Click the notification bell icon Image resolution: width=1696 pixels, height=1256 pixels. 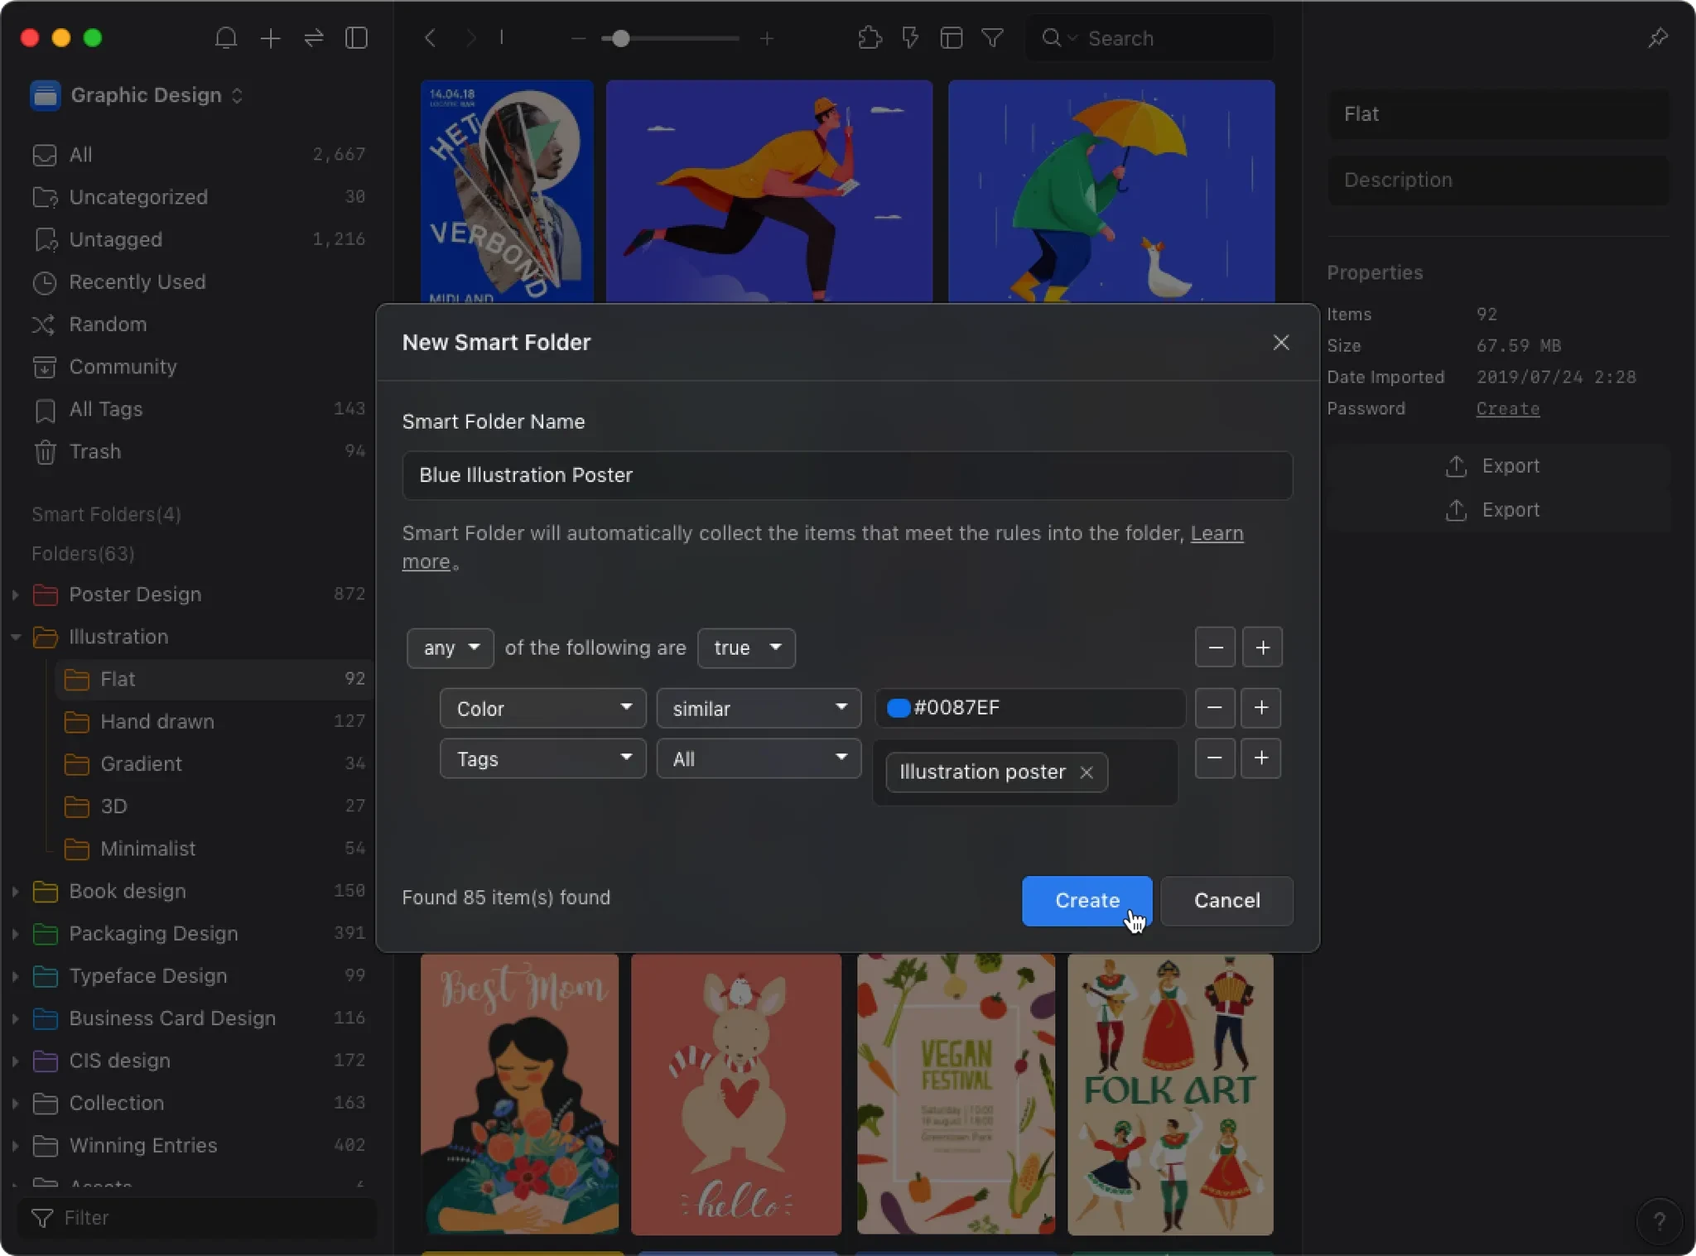pyautogui.click(x=226, y=38)
